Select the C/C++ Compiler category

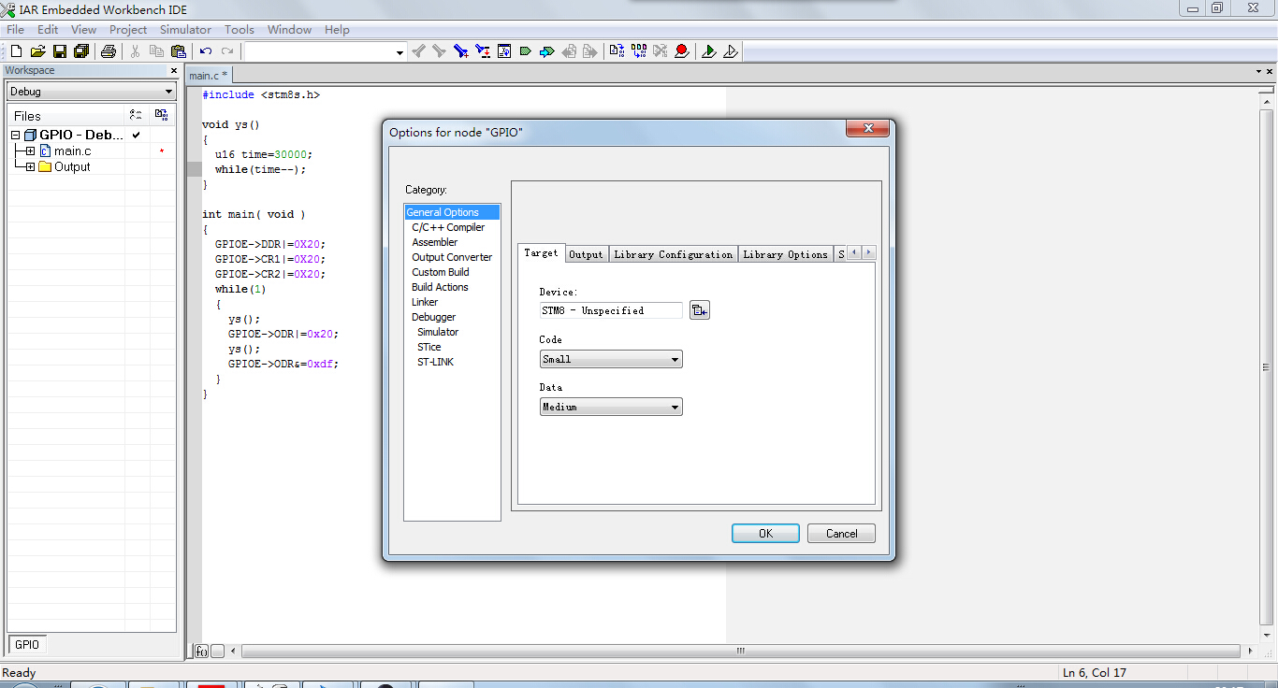click(448, 227)
